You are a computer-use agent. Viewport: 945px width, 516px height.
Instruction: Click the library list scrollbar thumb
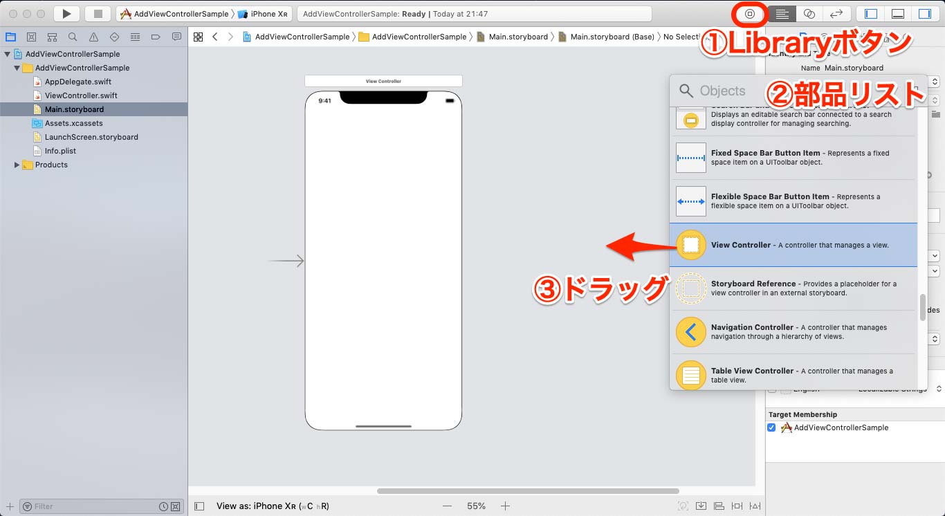tap(922, 308)
